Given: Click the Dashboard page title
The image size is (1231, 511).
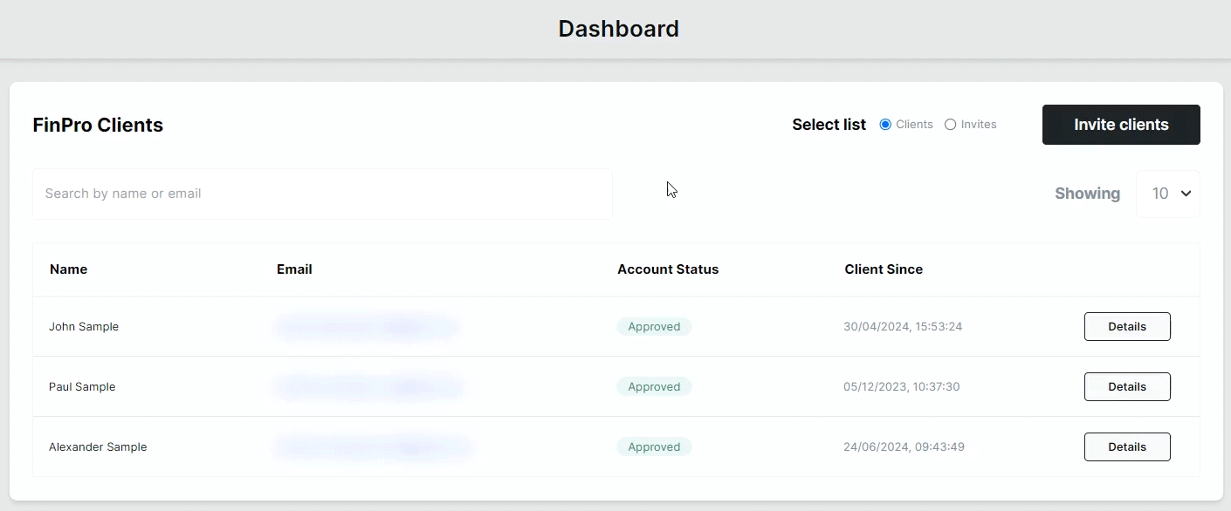Looking at the screenshot, I should tap(618, 29).
